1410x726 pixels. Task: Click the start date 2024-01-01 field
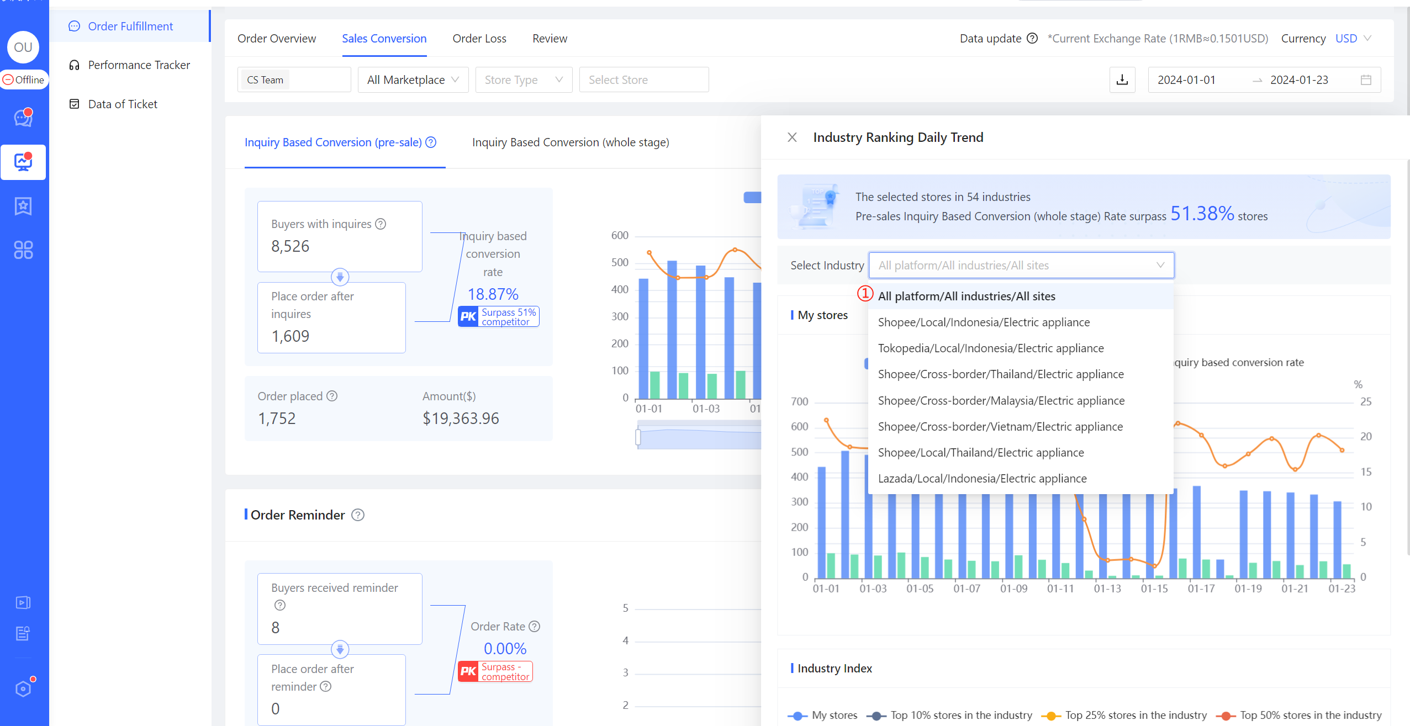click(1186, 80)
